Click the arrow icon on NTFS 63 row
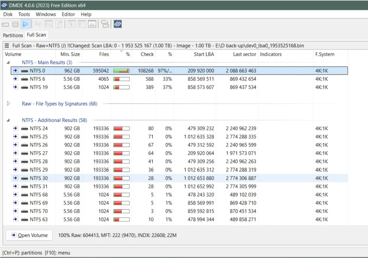The height and width of the screenshot is (258, 368). click(15, 219)
